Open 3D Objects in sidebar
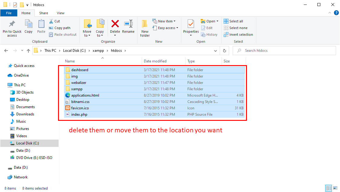The height and width of the screenshot is (192, 340). pos(22,92)
